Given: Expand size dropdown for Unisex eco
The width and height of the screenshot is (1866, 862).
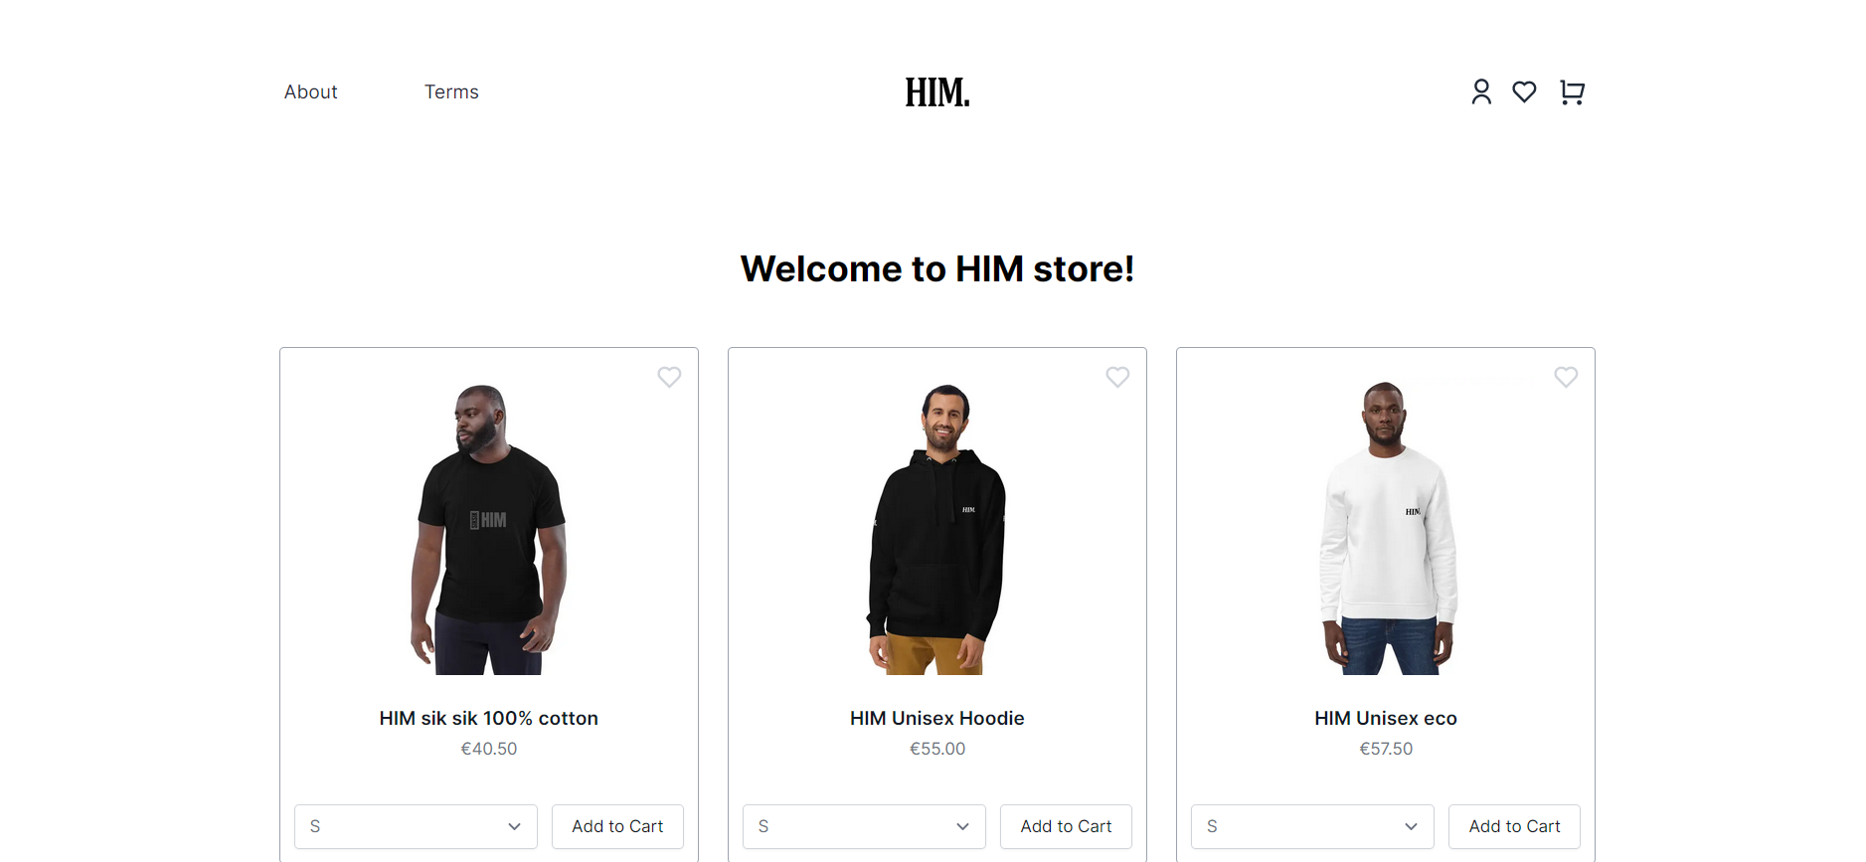Looking at the screenshot, I should coord(1312,826).
